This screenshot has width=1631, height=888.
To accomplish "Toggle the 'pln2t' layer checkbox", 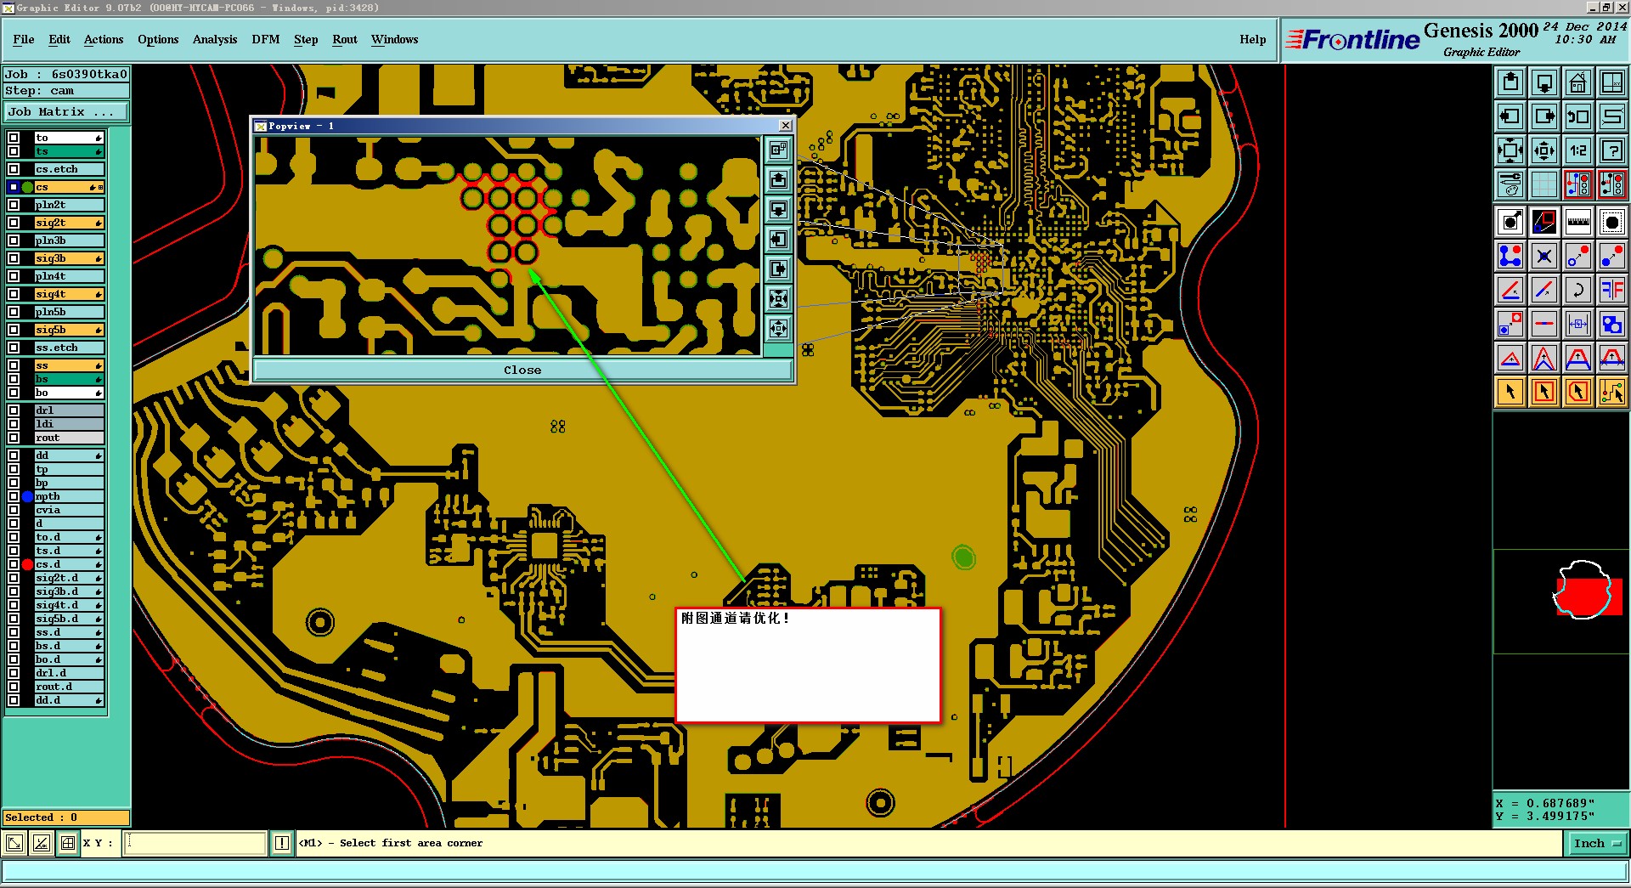I will coord(14,205).
